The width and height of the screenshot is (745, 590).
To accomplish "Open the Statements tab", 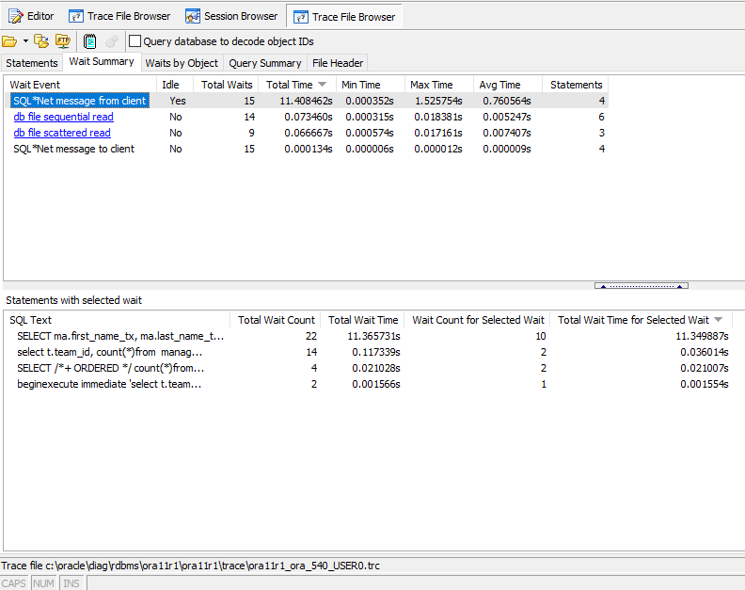I will click(x=32, y=63).
